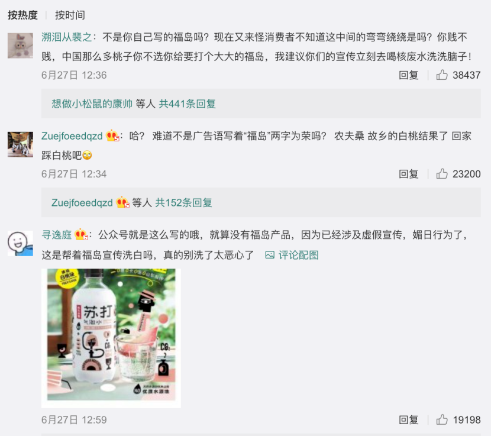This screenshot has height=436, width=491.
Task: Like the comment with 23200 likes
Action: pos(442,174)
